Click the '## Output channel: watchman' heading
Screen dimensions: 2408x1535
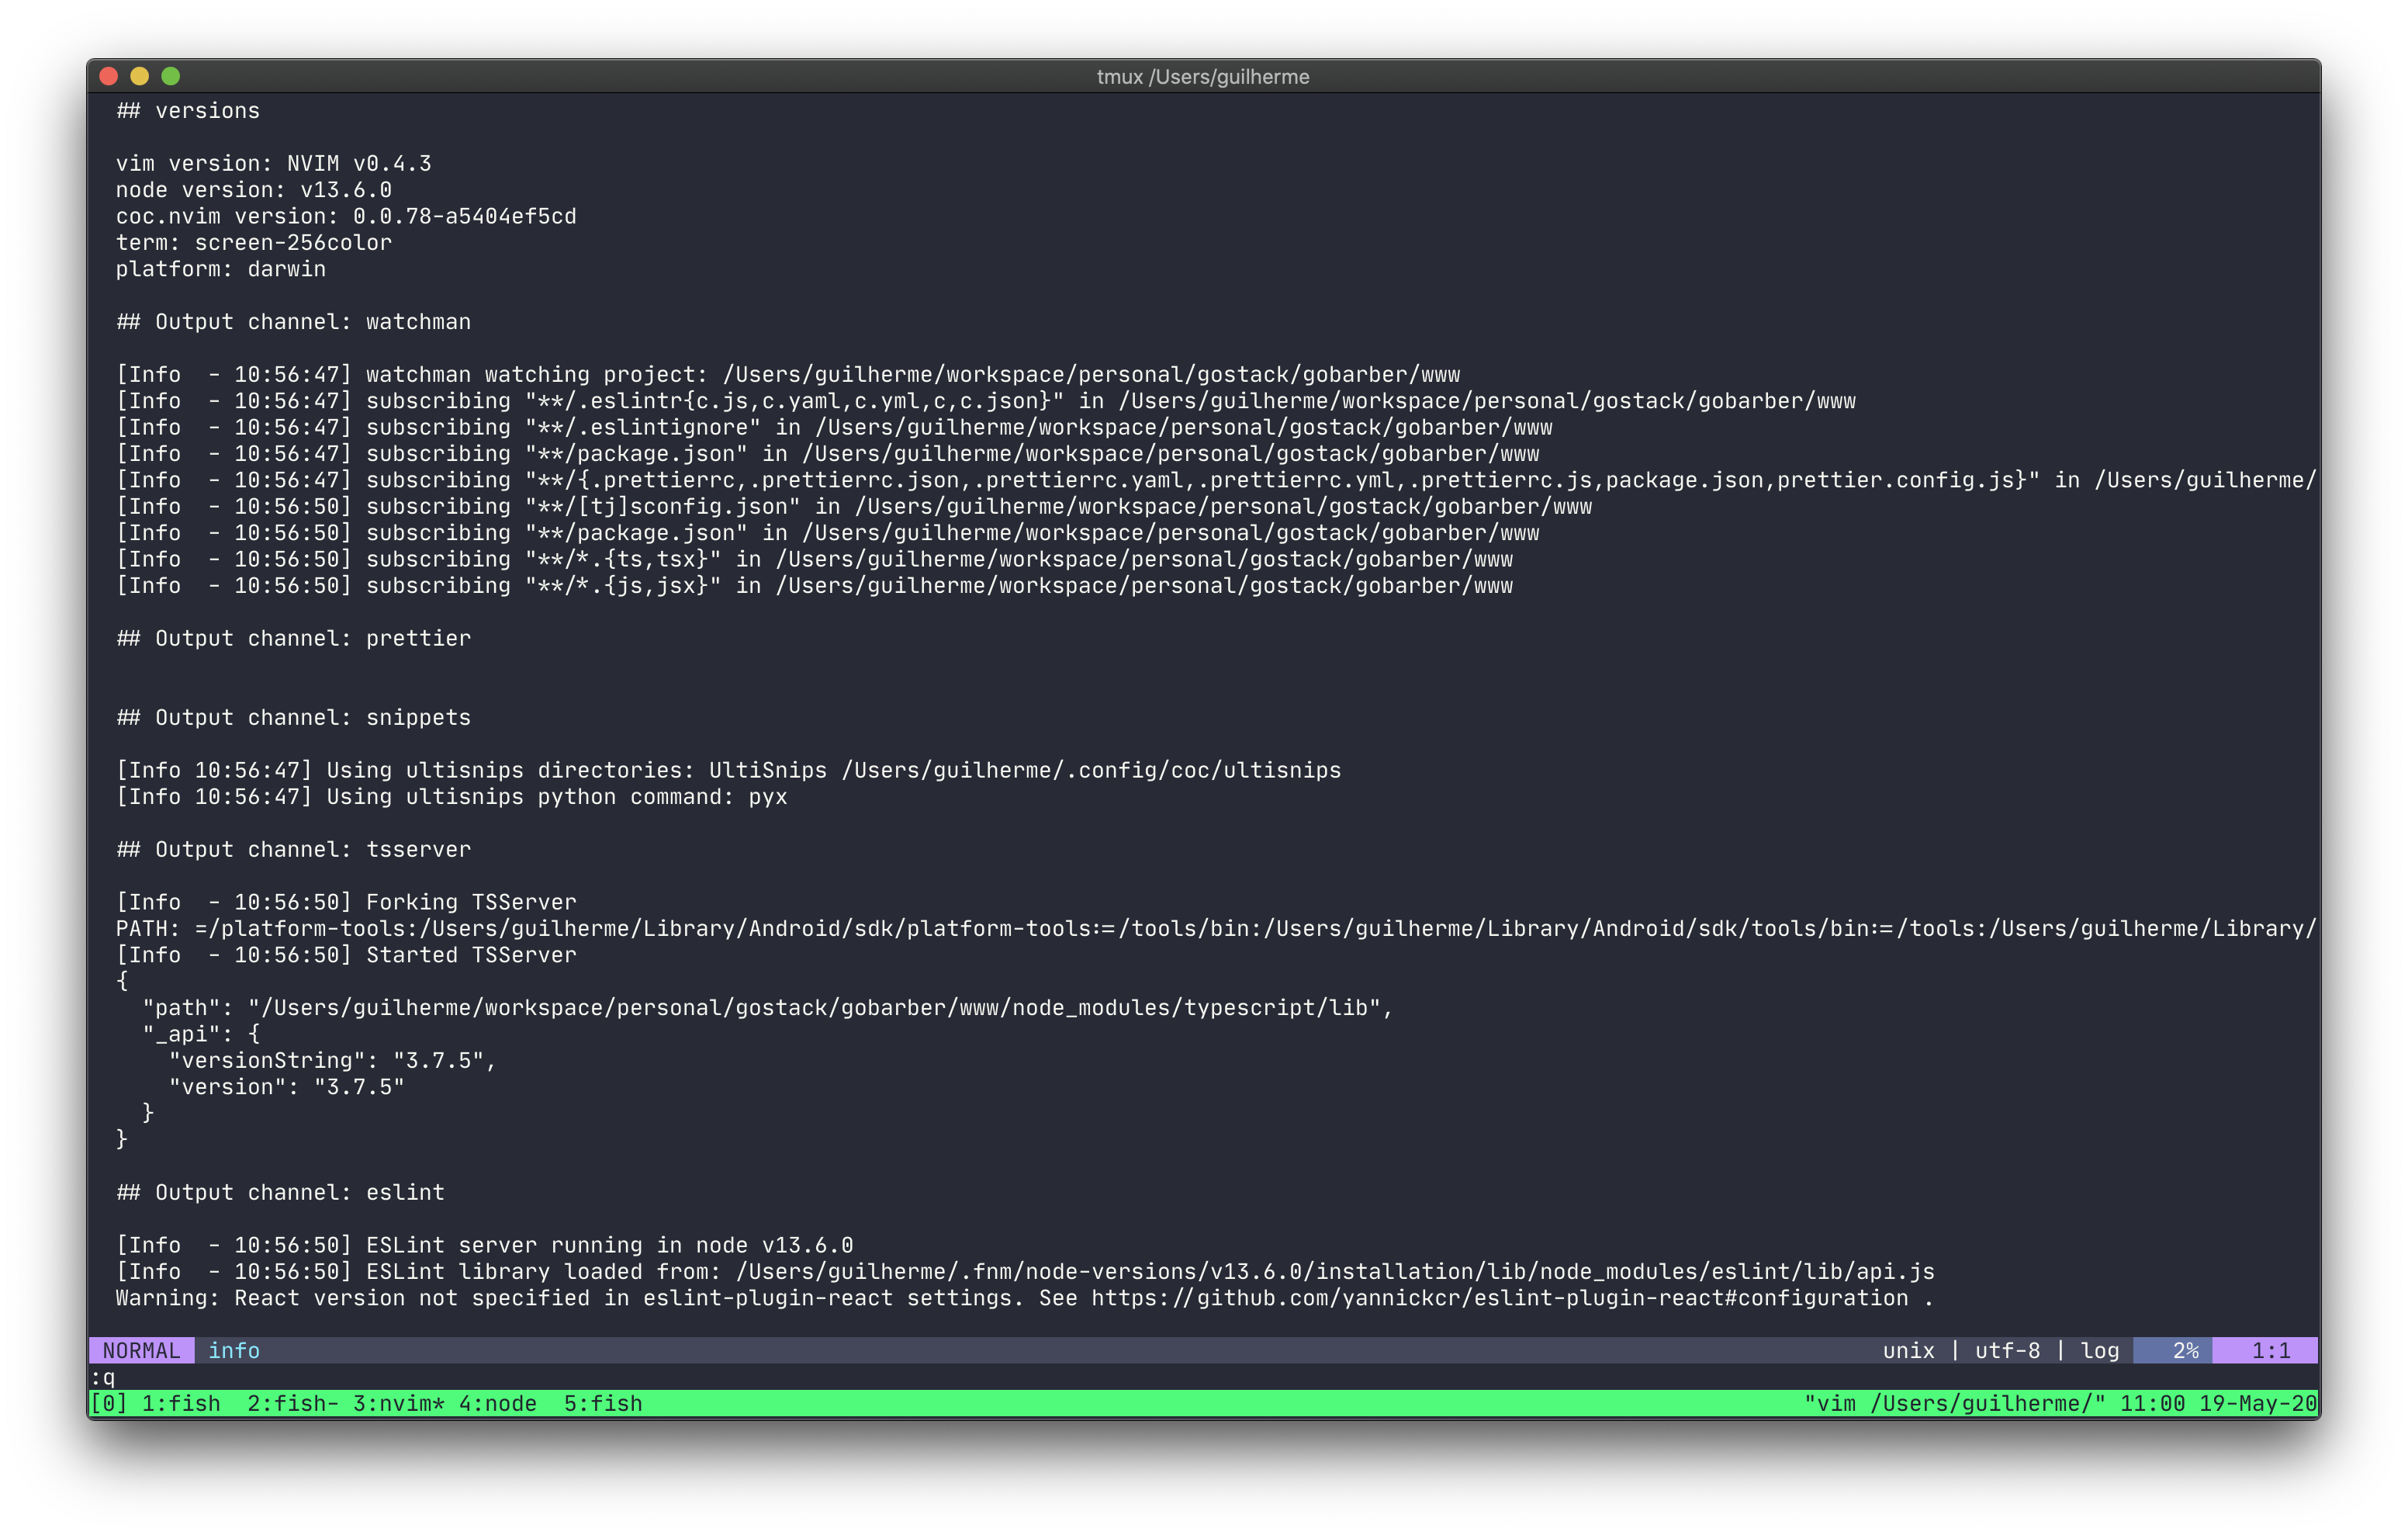click(294, 321)
